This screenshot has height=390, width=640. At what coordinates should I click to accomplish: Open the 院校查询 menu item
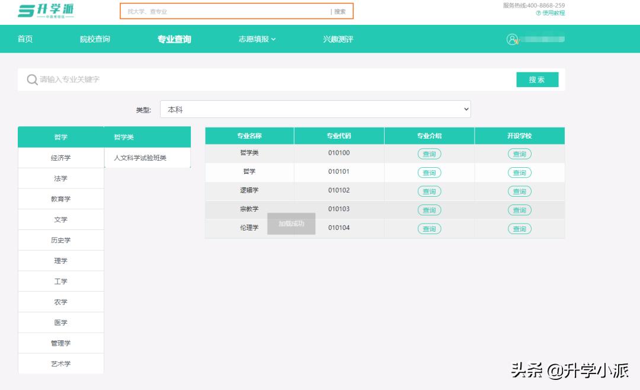click(x=95, y=39)
